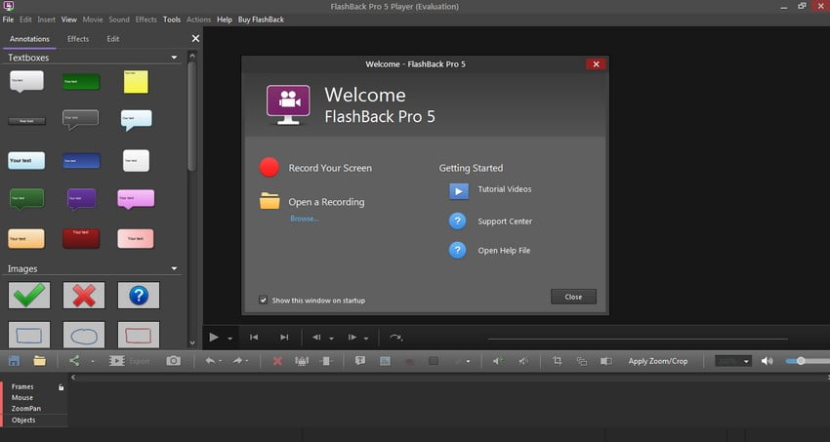830x442 pixels.
Task: Click the red Record Your Screen icon
Action: [269, 168]
